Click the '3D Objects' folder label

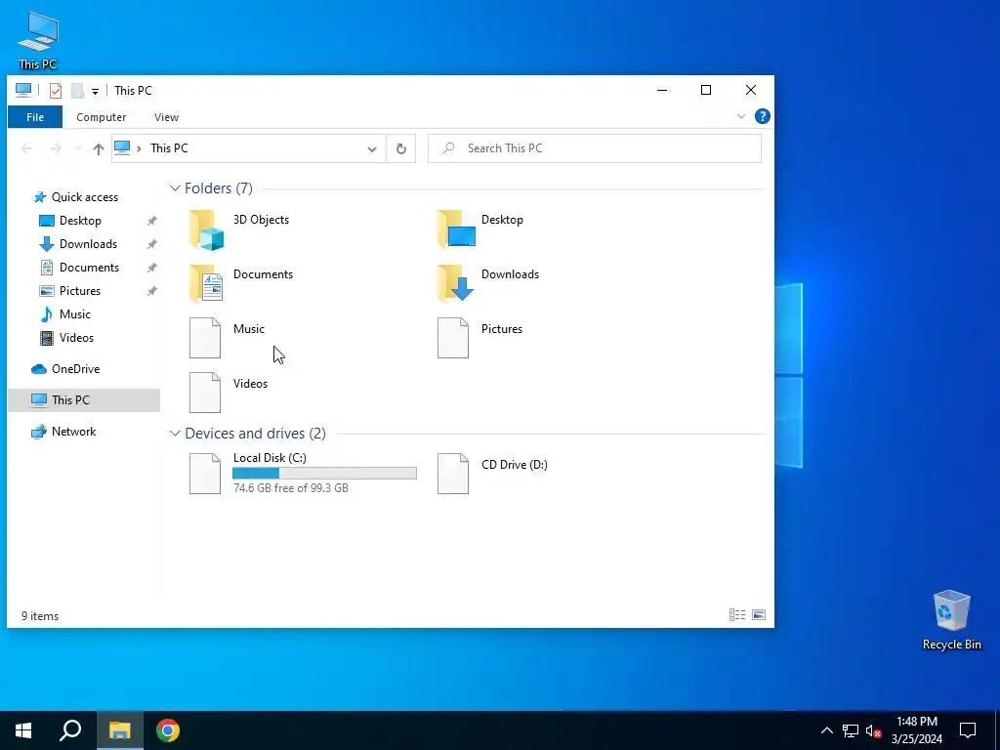click(x=261, y=220)
